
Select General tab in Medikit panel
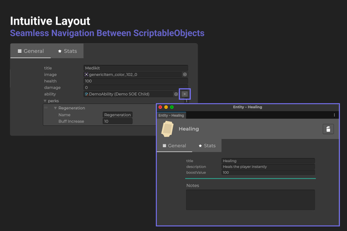(x=31, y=51)
